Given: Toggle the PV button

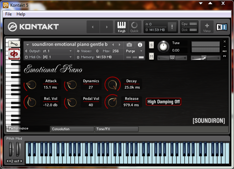Looking at the screenshot, I should (x=224, y=56).
